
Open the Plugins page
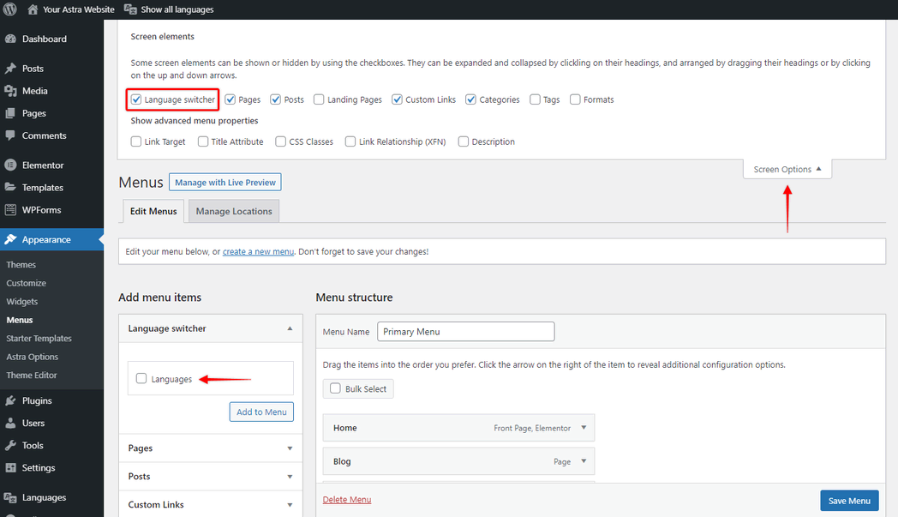35,400
